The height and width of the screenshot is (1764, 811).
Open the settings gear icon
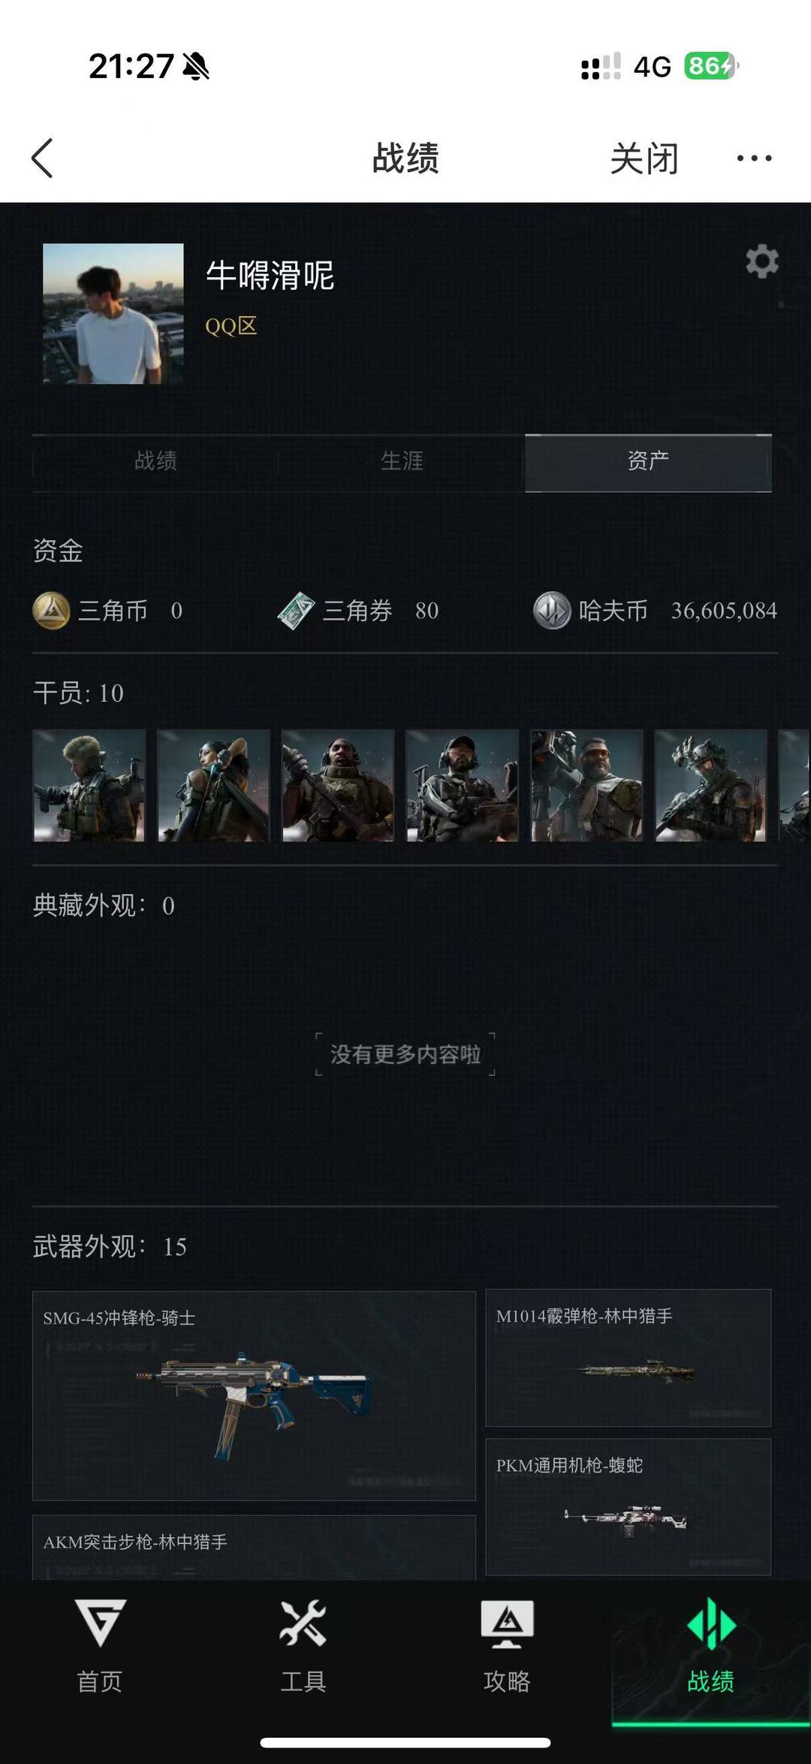point(762,261)
